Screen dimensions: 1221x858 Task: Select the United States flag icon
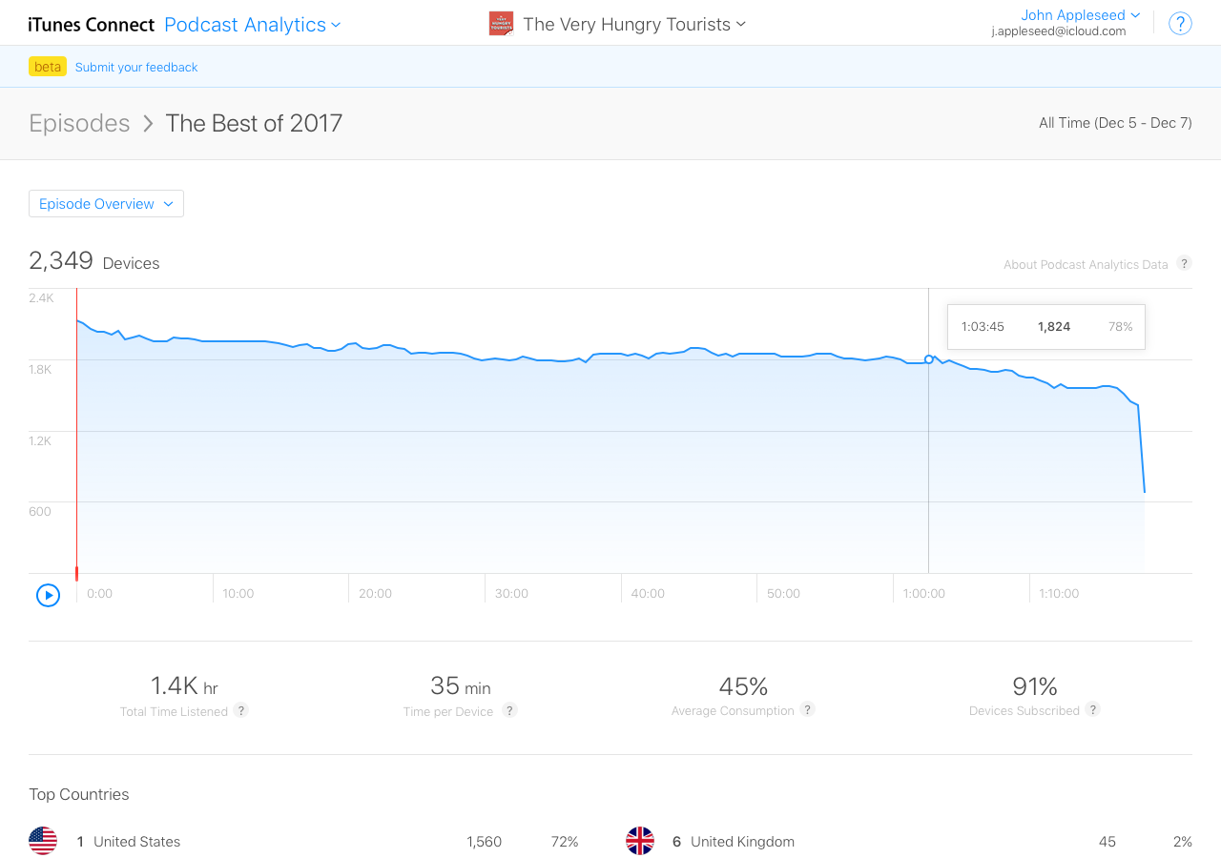click(x=43, y=841)
